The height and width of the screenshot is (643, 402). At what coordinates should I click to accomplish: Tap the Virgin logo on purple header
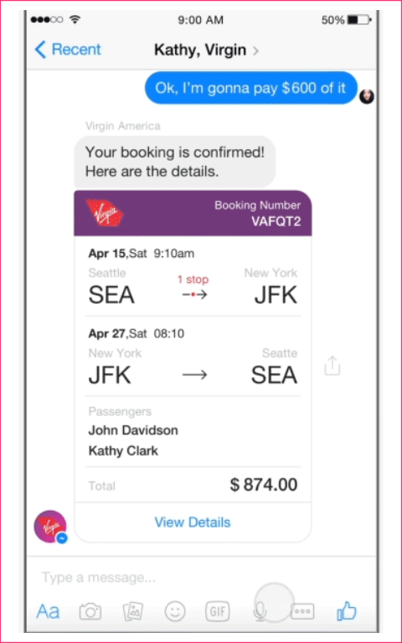[x=105, y=213]
